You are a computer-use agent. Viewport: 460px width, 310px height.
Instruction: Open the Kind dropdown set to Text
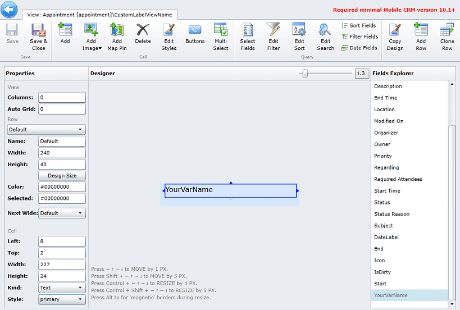click(62, 288)
